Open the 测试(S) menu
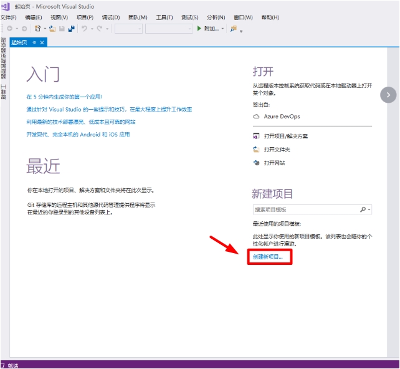Image resolution: width=400 pixels, height=369 pixels. tap(190, 17)
